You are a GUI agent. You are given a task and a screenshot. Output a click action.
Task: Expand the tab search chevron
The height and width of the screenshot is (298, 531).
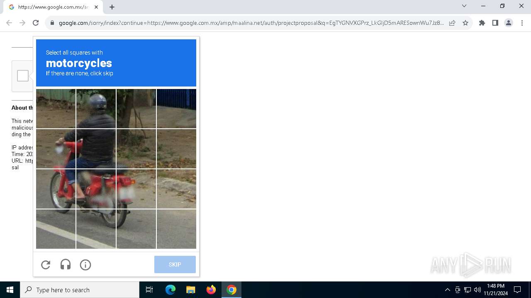pos(464,6)
